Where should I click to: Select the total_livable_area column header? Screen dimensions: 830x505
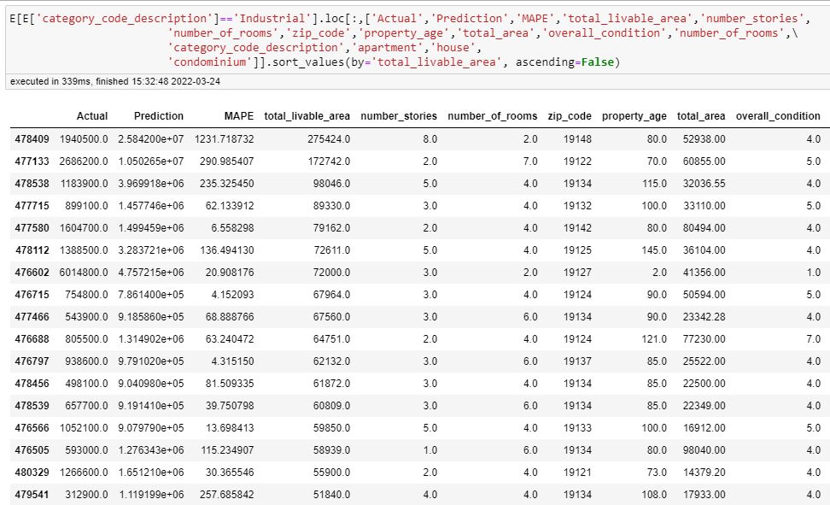pyautogui.click(x=307, y=116)
